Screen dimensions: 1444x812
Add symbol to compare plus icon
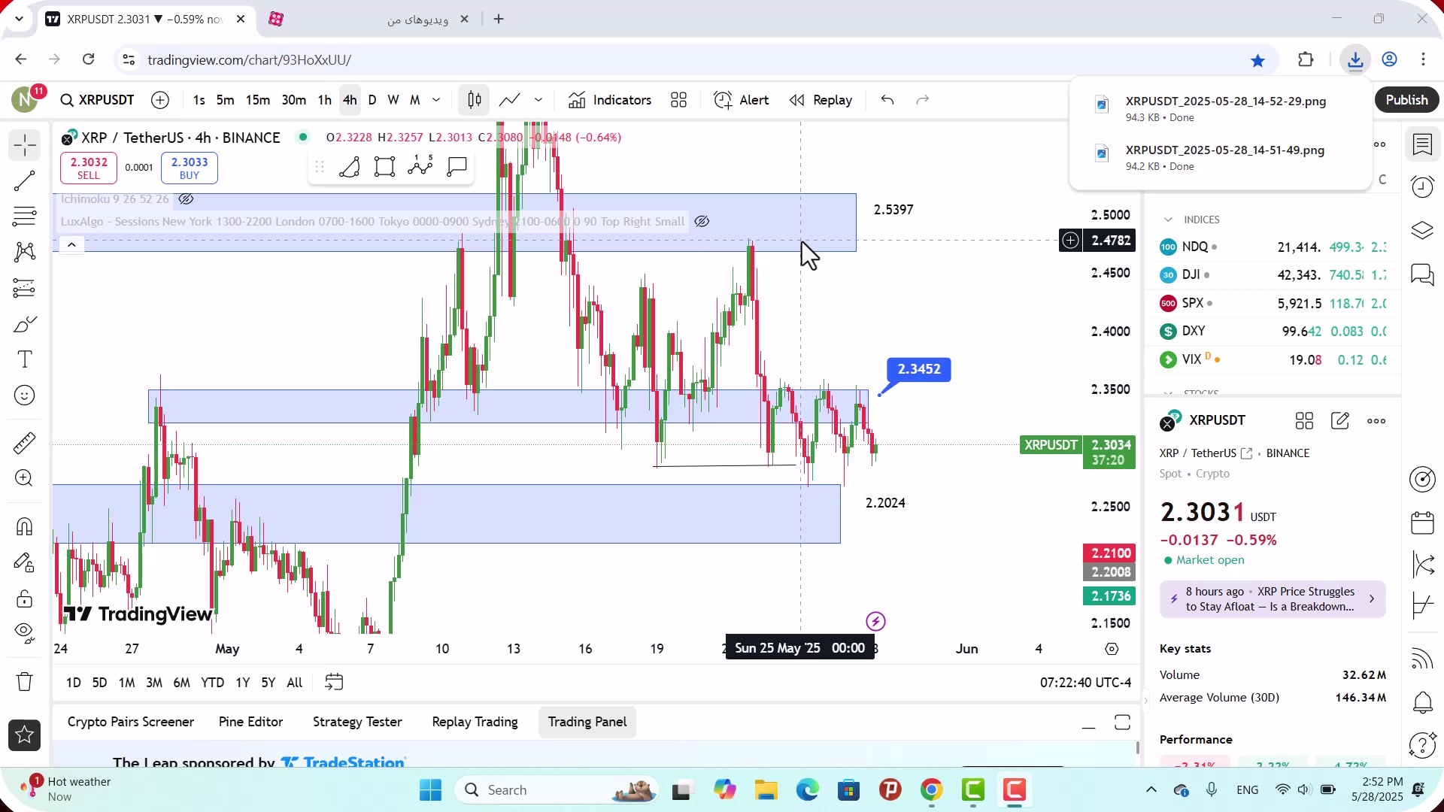(160, 100)
